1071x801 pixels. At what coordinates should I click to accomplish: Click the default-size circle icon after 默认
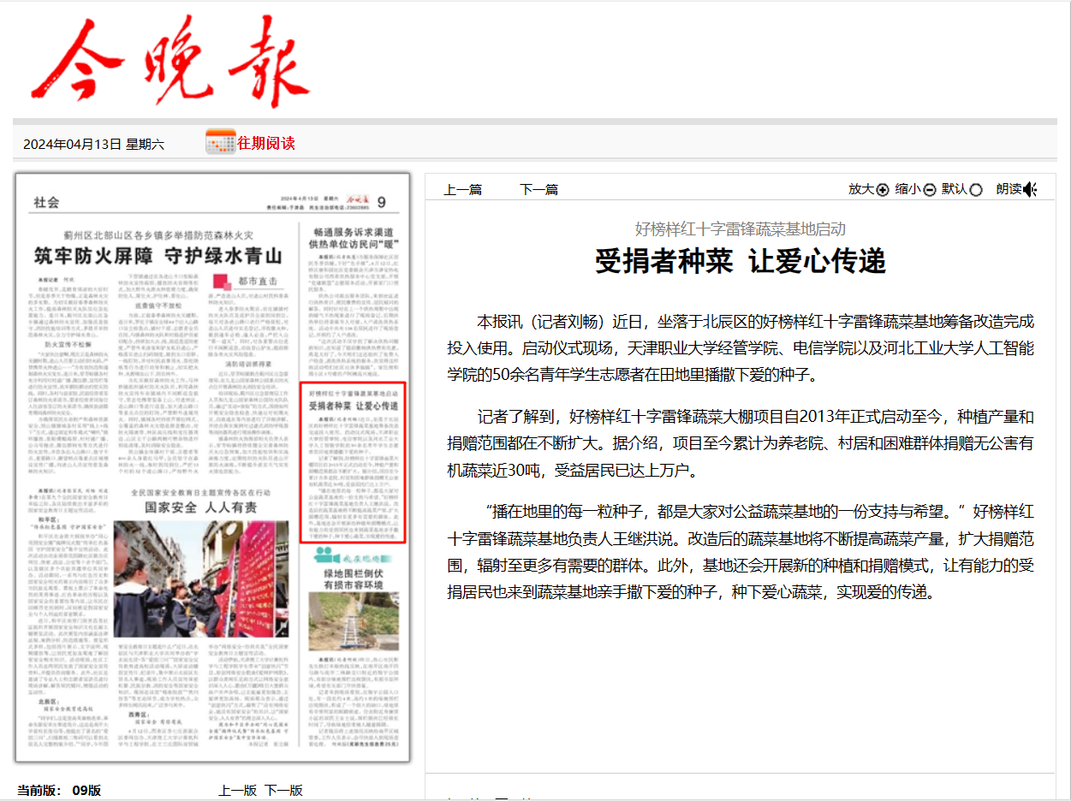976,189
